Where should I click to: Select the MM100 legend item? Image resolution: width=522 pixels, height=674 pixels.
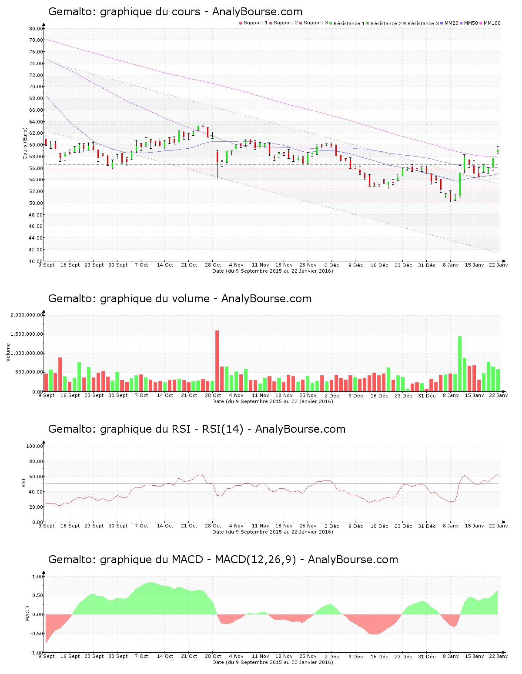coord(492,23)
